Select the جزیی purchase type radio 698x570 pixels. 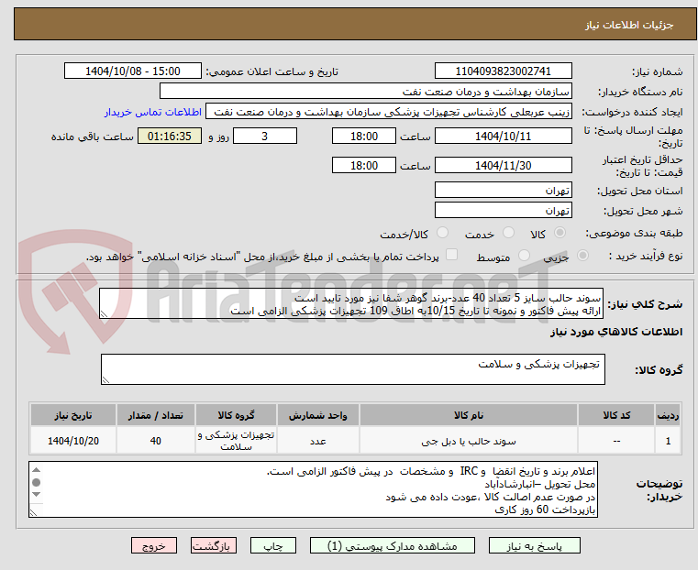[582, 255]
